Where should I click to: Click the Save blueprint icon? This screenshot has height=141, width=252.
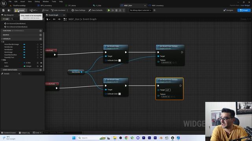pos(4,10)
